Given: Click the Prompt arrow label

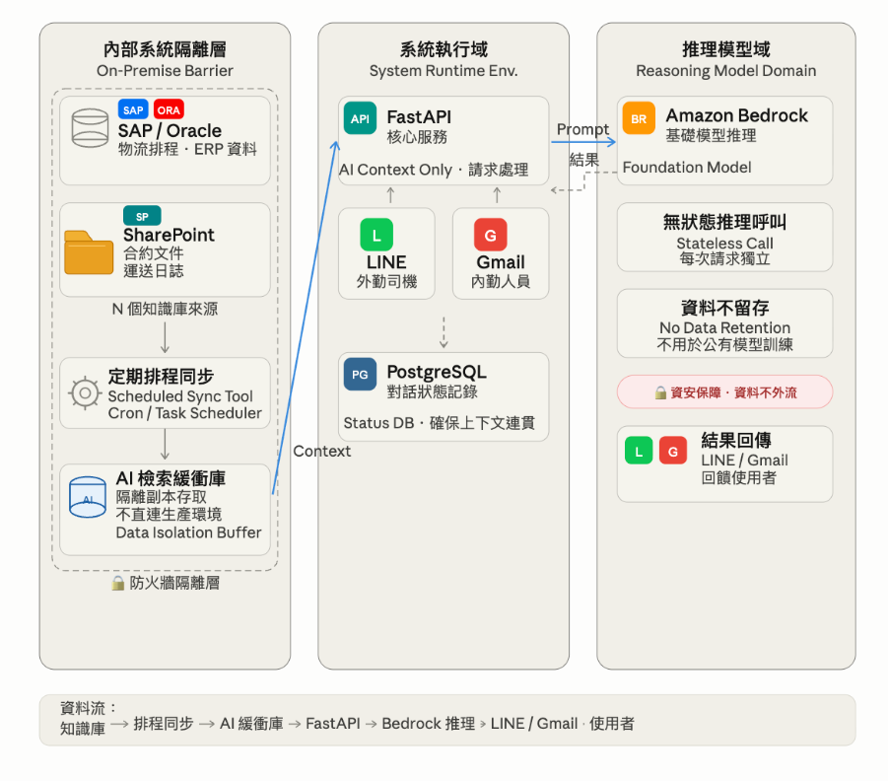Looking at the screenshot, I should [x=582, y=129].
